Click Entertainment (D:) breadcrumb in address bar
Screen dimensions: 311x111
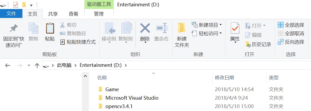(101, 65)
